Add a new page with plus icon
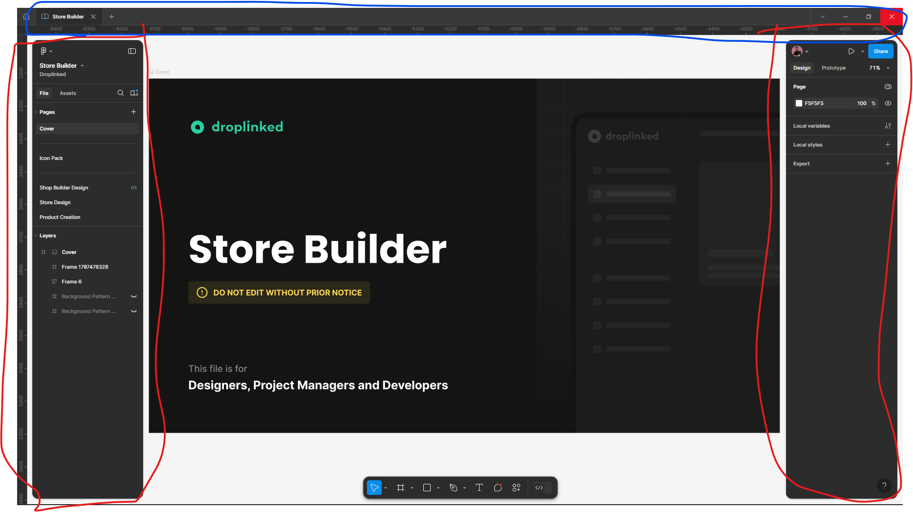This screenshot has width=913, height=512. pos(133,112)
